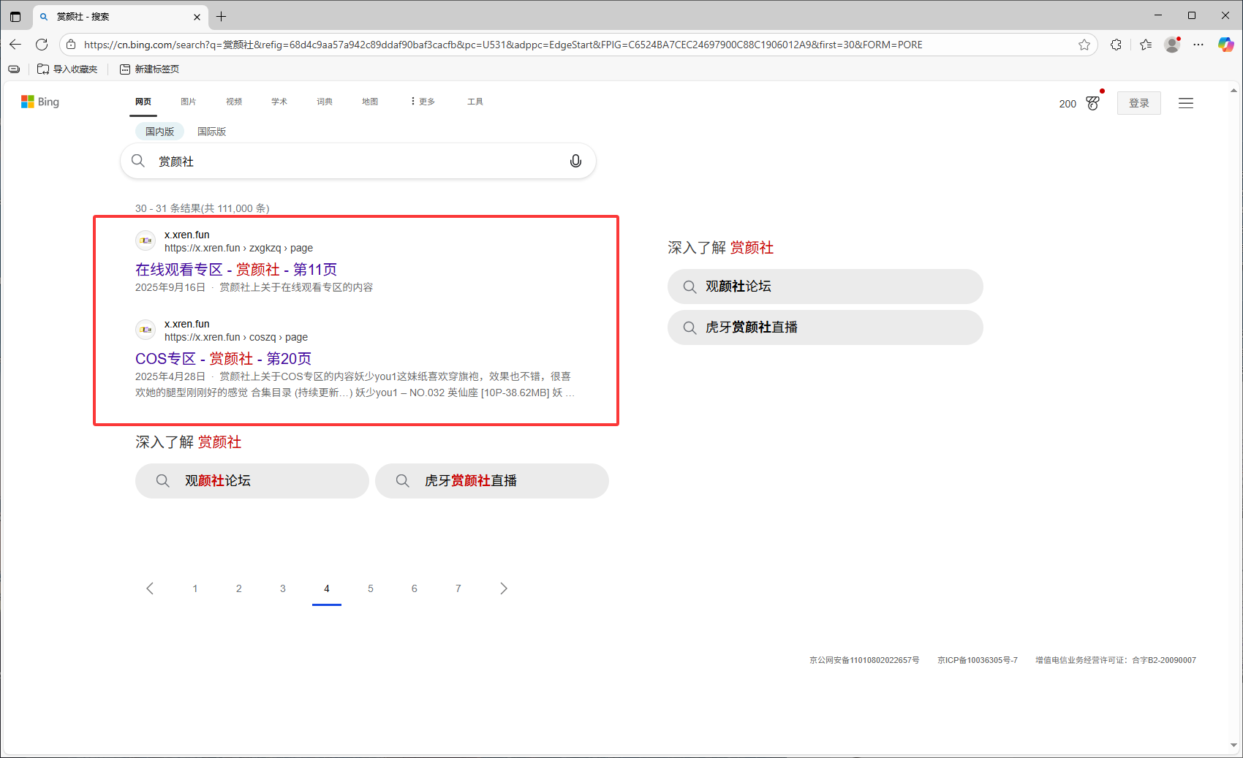Switch to 国内版 search mode
The image size is (1243, 758).
click(x=159, y=132)
